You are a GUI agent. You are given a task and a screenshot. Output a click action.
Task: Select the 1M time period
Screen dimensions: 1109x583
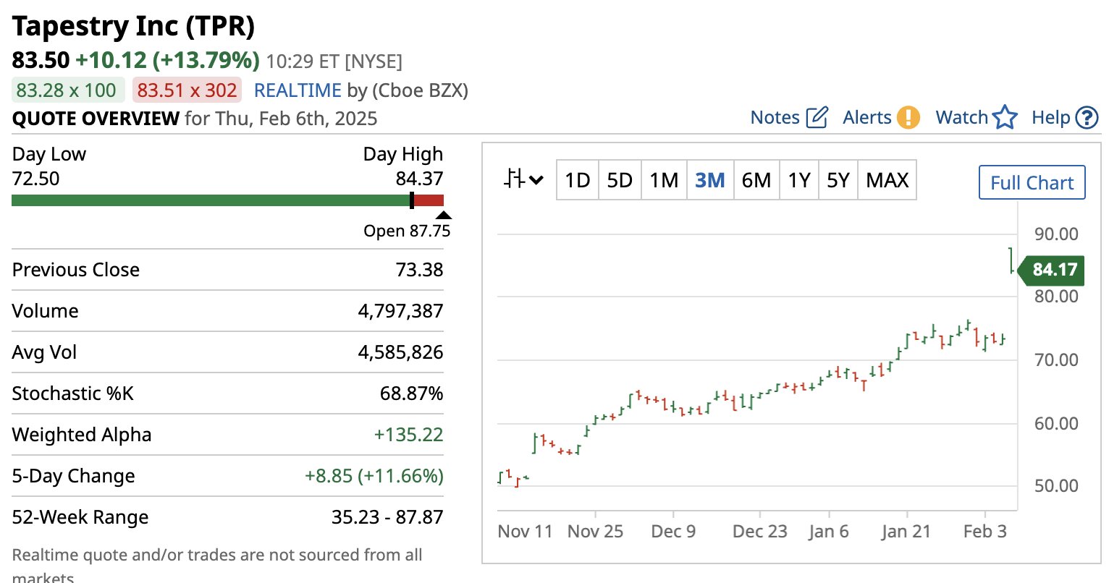click(664, 180)
